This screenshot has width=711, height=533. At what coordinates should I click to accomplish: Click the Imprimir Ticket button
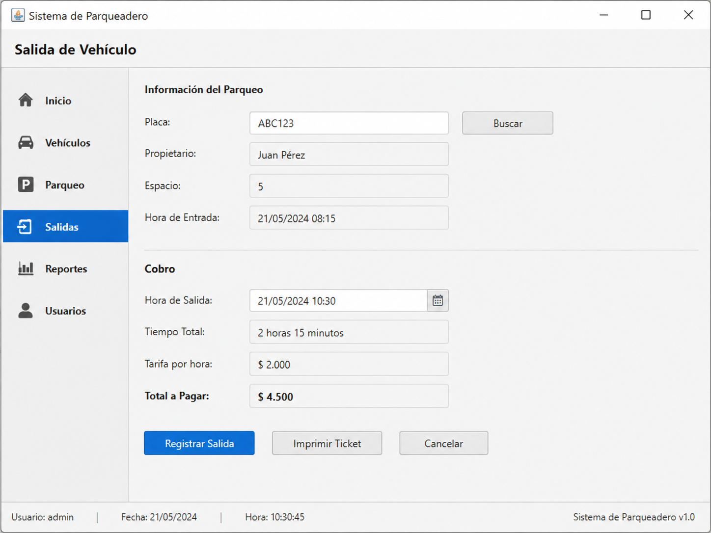(x=327, y=443)
